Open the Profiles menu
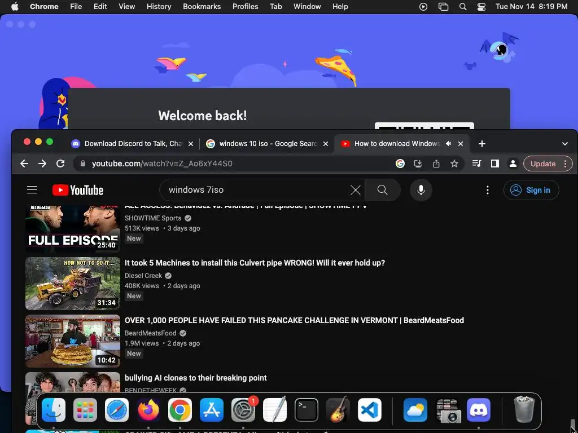Viewport: 578px width, 433px height. click(245, 7)
